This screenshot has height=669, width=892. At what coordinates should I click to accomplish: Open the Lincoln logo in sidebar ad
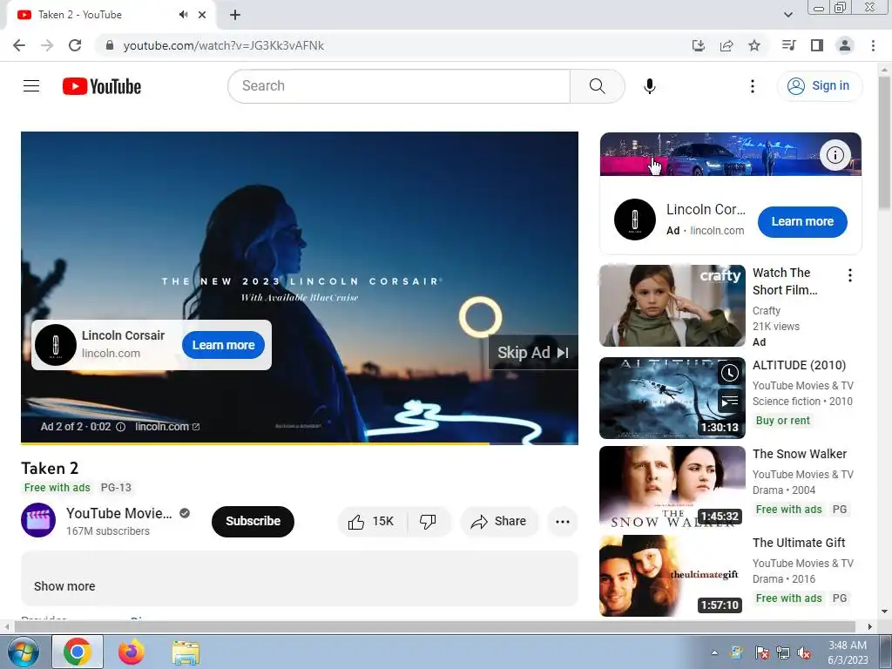point(635,220)
